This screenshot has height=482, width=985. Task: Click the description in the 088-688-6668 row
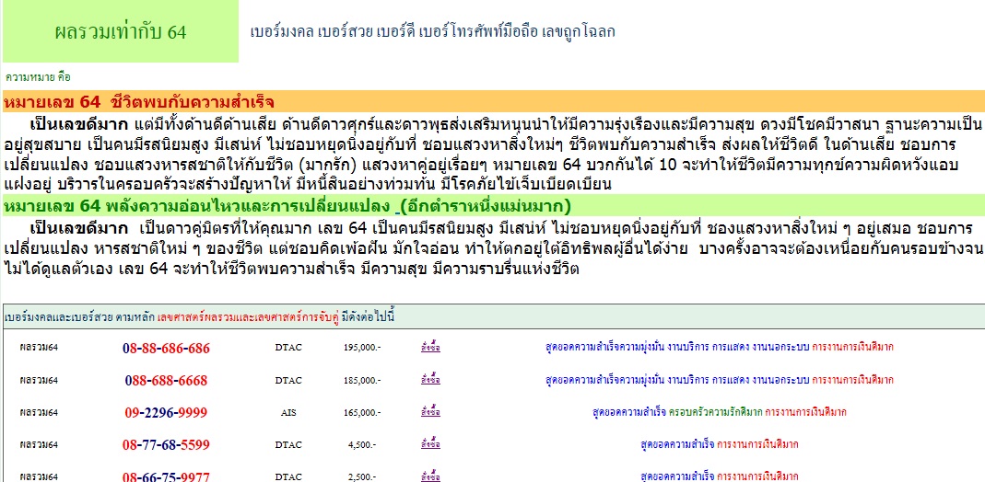720,379
